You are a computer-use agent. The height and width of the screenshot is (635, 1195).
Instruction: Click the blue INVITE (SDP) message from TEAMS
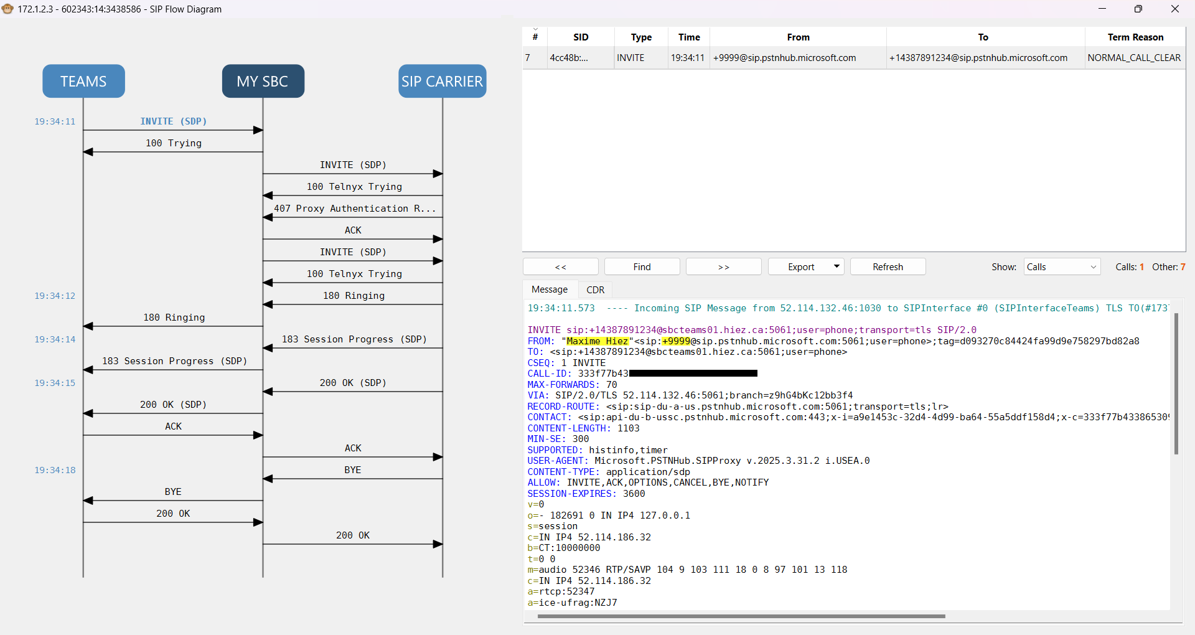[x=173, y=121]
